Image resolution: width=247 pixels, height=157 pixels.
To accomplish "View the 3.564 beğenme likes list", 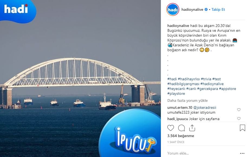I will pos(181,136).
